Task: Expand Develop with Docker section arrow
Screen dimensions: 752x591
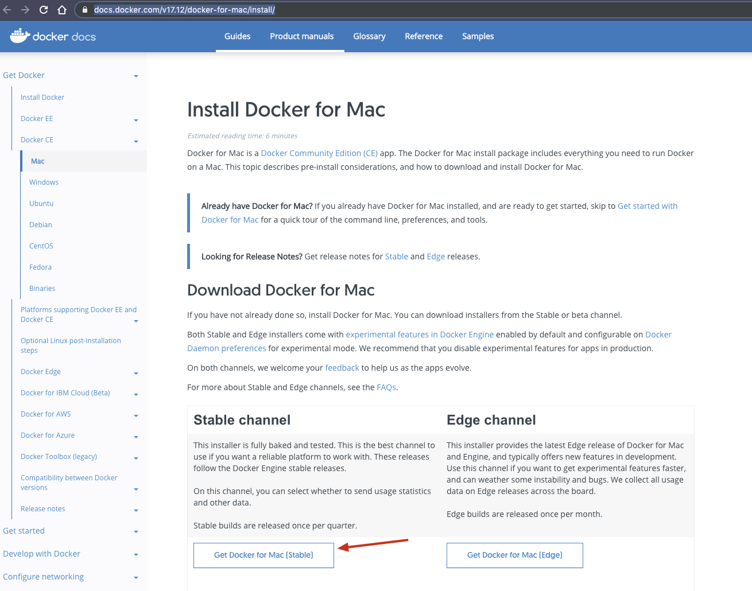Action: 136,555
